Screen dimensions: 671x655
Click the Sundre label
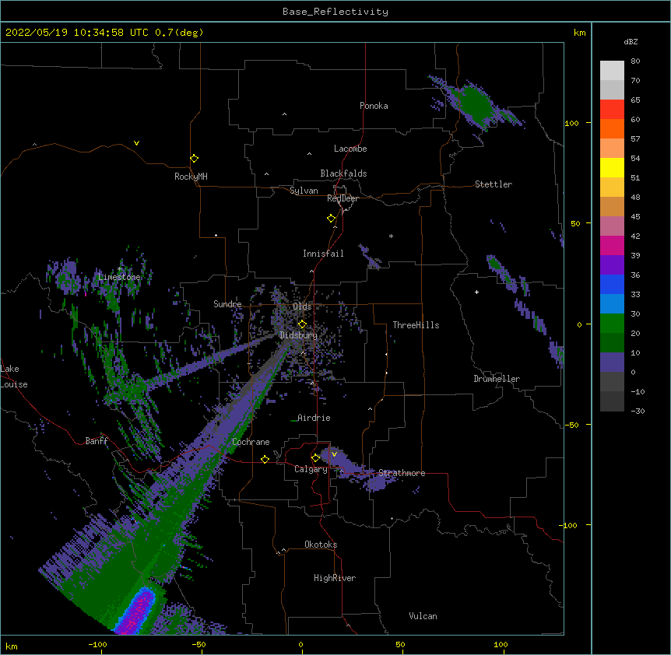227,304
